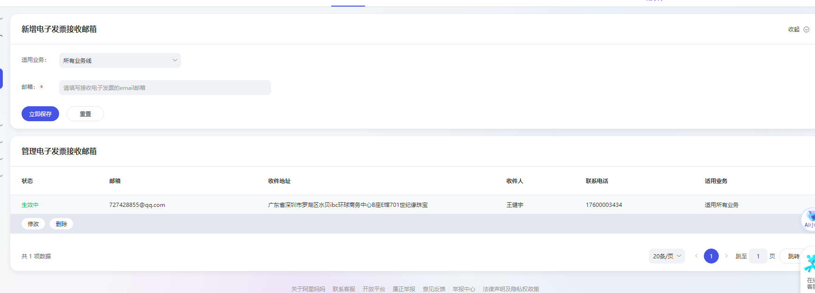The image size is (815, 293).
Task: Open the 20条/页 page size dropdown
Action: click(x=667, y=256)
